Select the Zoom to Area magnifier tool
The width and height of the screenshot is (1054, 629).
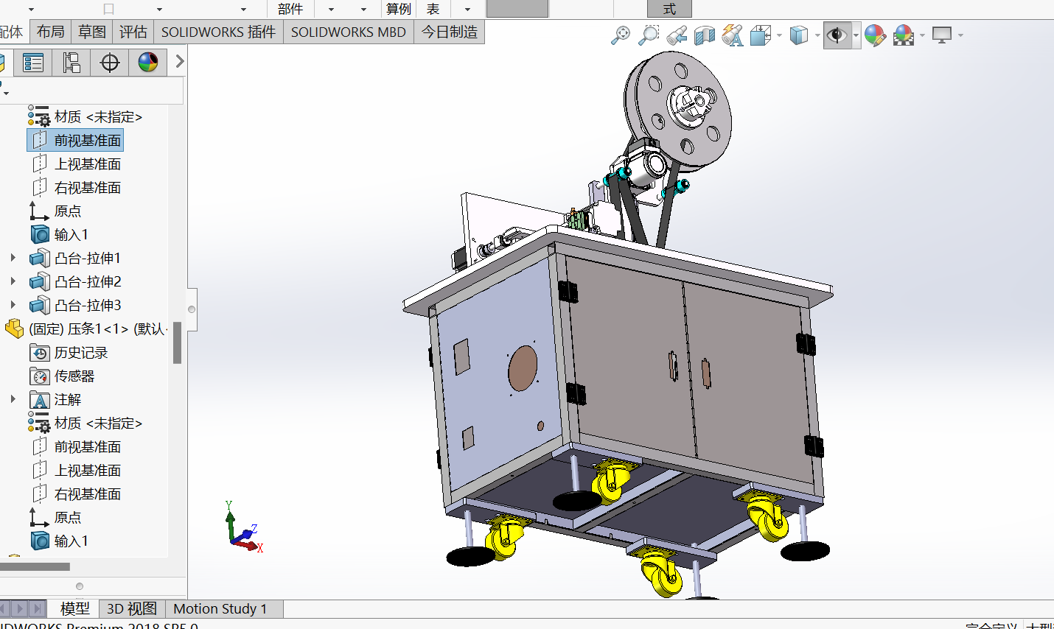pyautogui.click(x=649, y=35)
